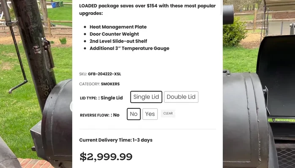The width and height of the screenshot is (295, 168).
Task: Click the LOADED package savings heading
Action: [x=147, y=9]
